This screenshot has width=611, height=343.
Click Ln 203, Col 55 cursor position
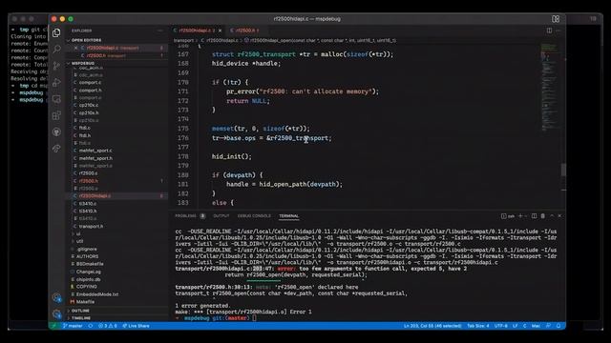pyautogui.click(x=432, y=326)
